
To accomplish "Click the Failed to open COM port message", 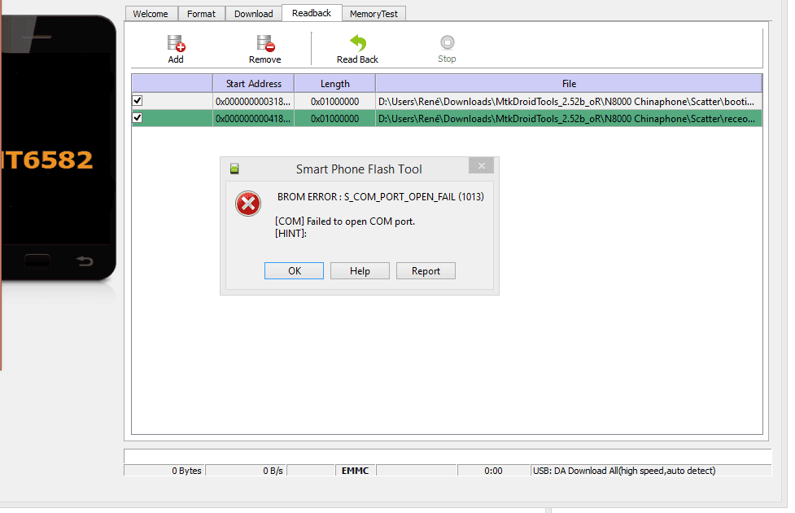I will click(345, 221).
